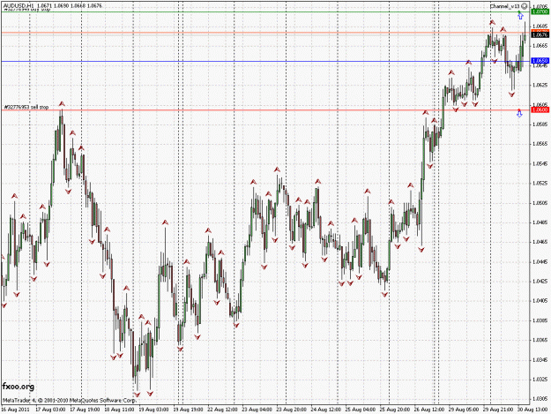Image resolution: width=551 pixels, height=414 pixels.
Task: Click the 17 Aug 19:00 time label
Action: tap(85, 410)
